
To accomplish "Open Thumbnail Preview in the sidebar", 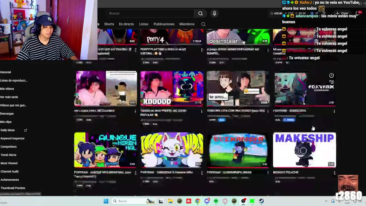I will [13, 188].
